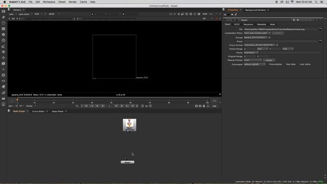327x184 pixels.
Task: Click the lock icon right of playback controls
Action: pos(204,106)
